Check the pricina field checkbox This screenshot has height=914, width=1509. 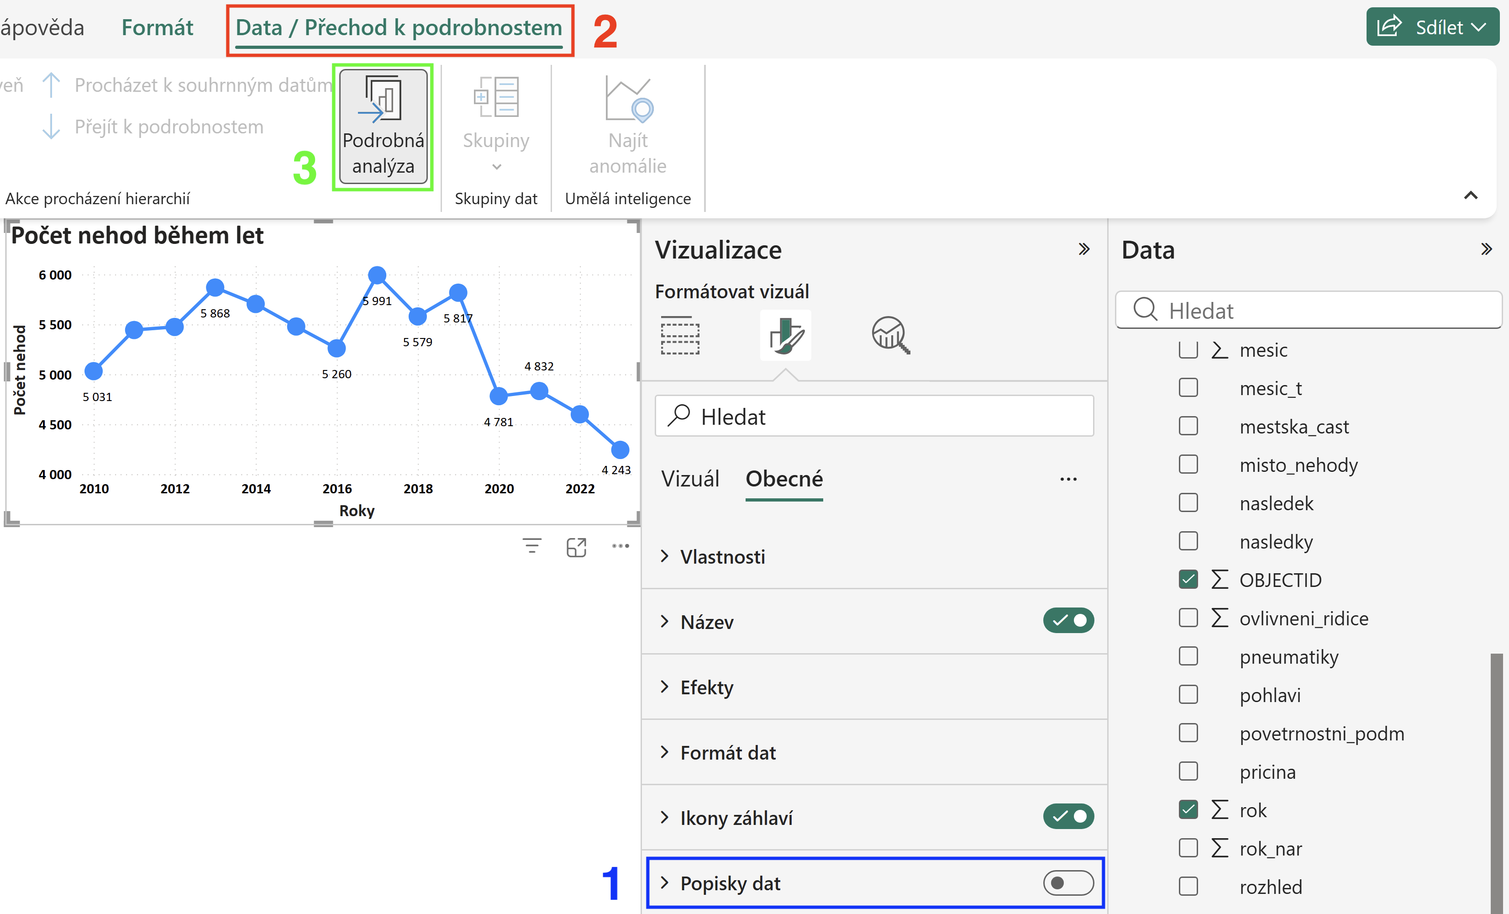point(1188,771)
